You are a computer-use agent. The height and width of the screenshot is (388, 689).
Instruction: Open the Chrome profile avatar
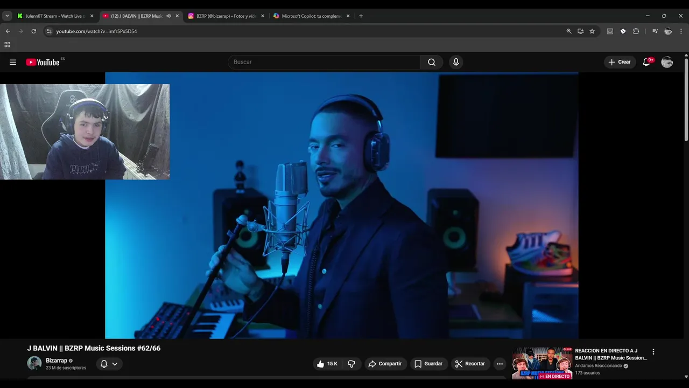668,31
